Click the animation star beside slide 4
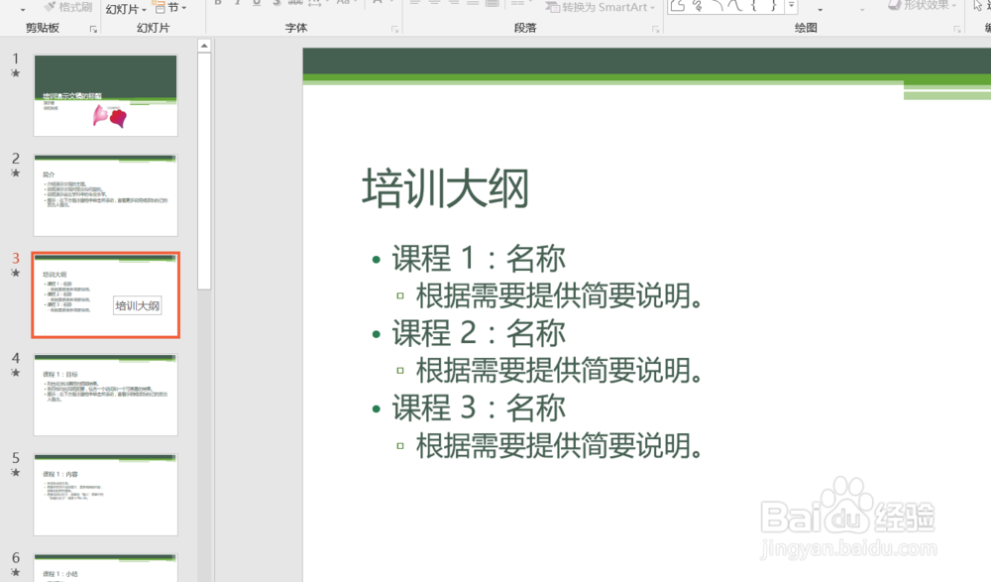Screen dimensions: 991x582 point(16,373)
